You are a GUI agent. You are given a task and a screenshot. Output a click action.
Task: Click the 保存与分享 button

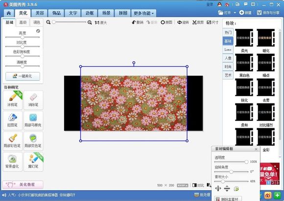(x=268, y=13)
